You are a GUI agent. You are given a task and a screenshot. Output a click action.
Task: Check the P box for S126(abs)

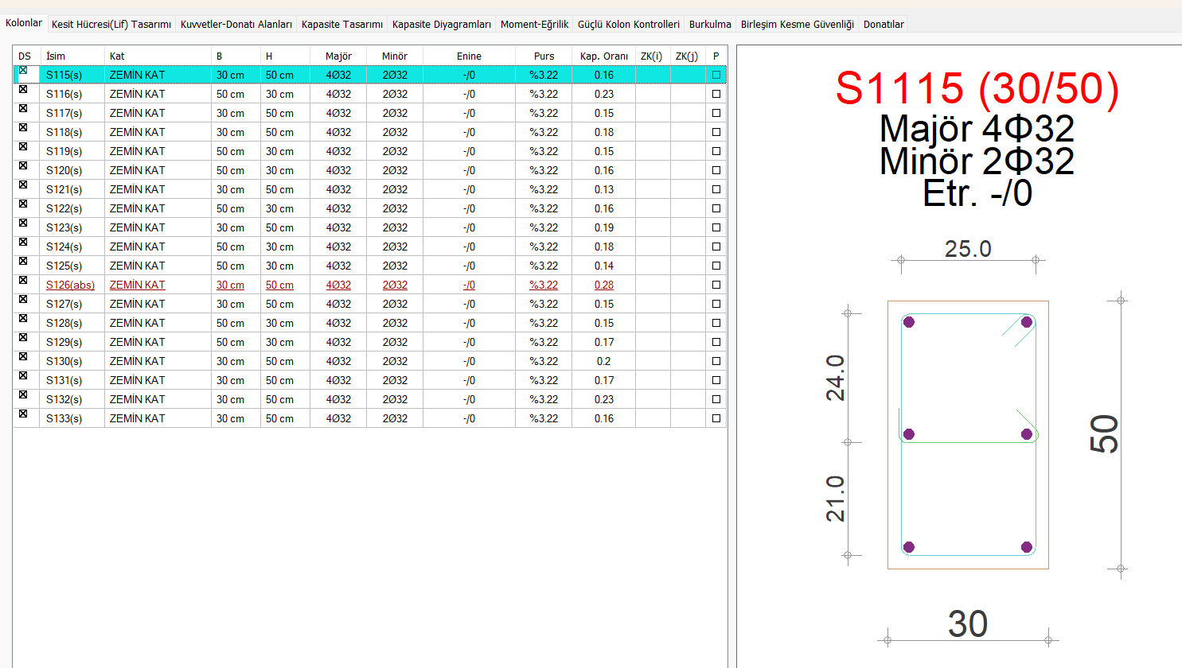[x=716, y=285]
